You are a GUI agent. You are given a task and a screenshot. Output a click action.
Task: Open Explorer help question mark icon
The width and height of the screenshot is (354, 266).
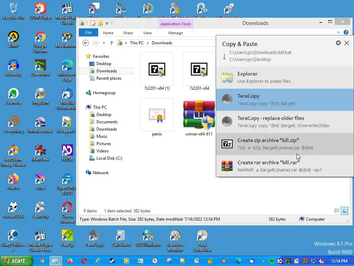[346, 32]
